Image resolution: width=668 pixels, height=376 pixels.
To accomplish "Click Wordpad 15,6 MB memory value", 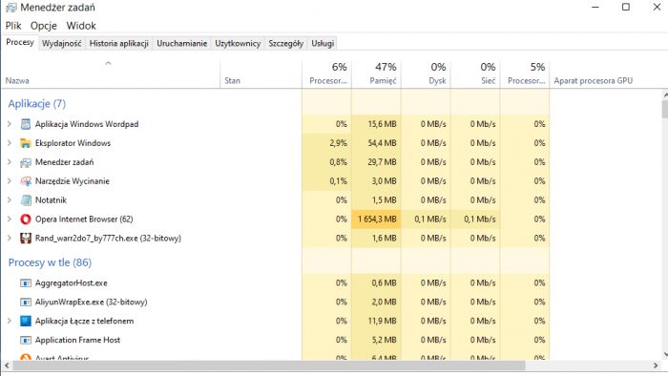I will click(x=382, y=124).
